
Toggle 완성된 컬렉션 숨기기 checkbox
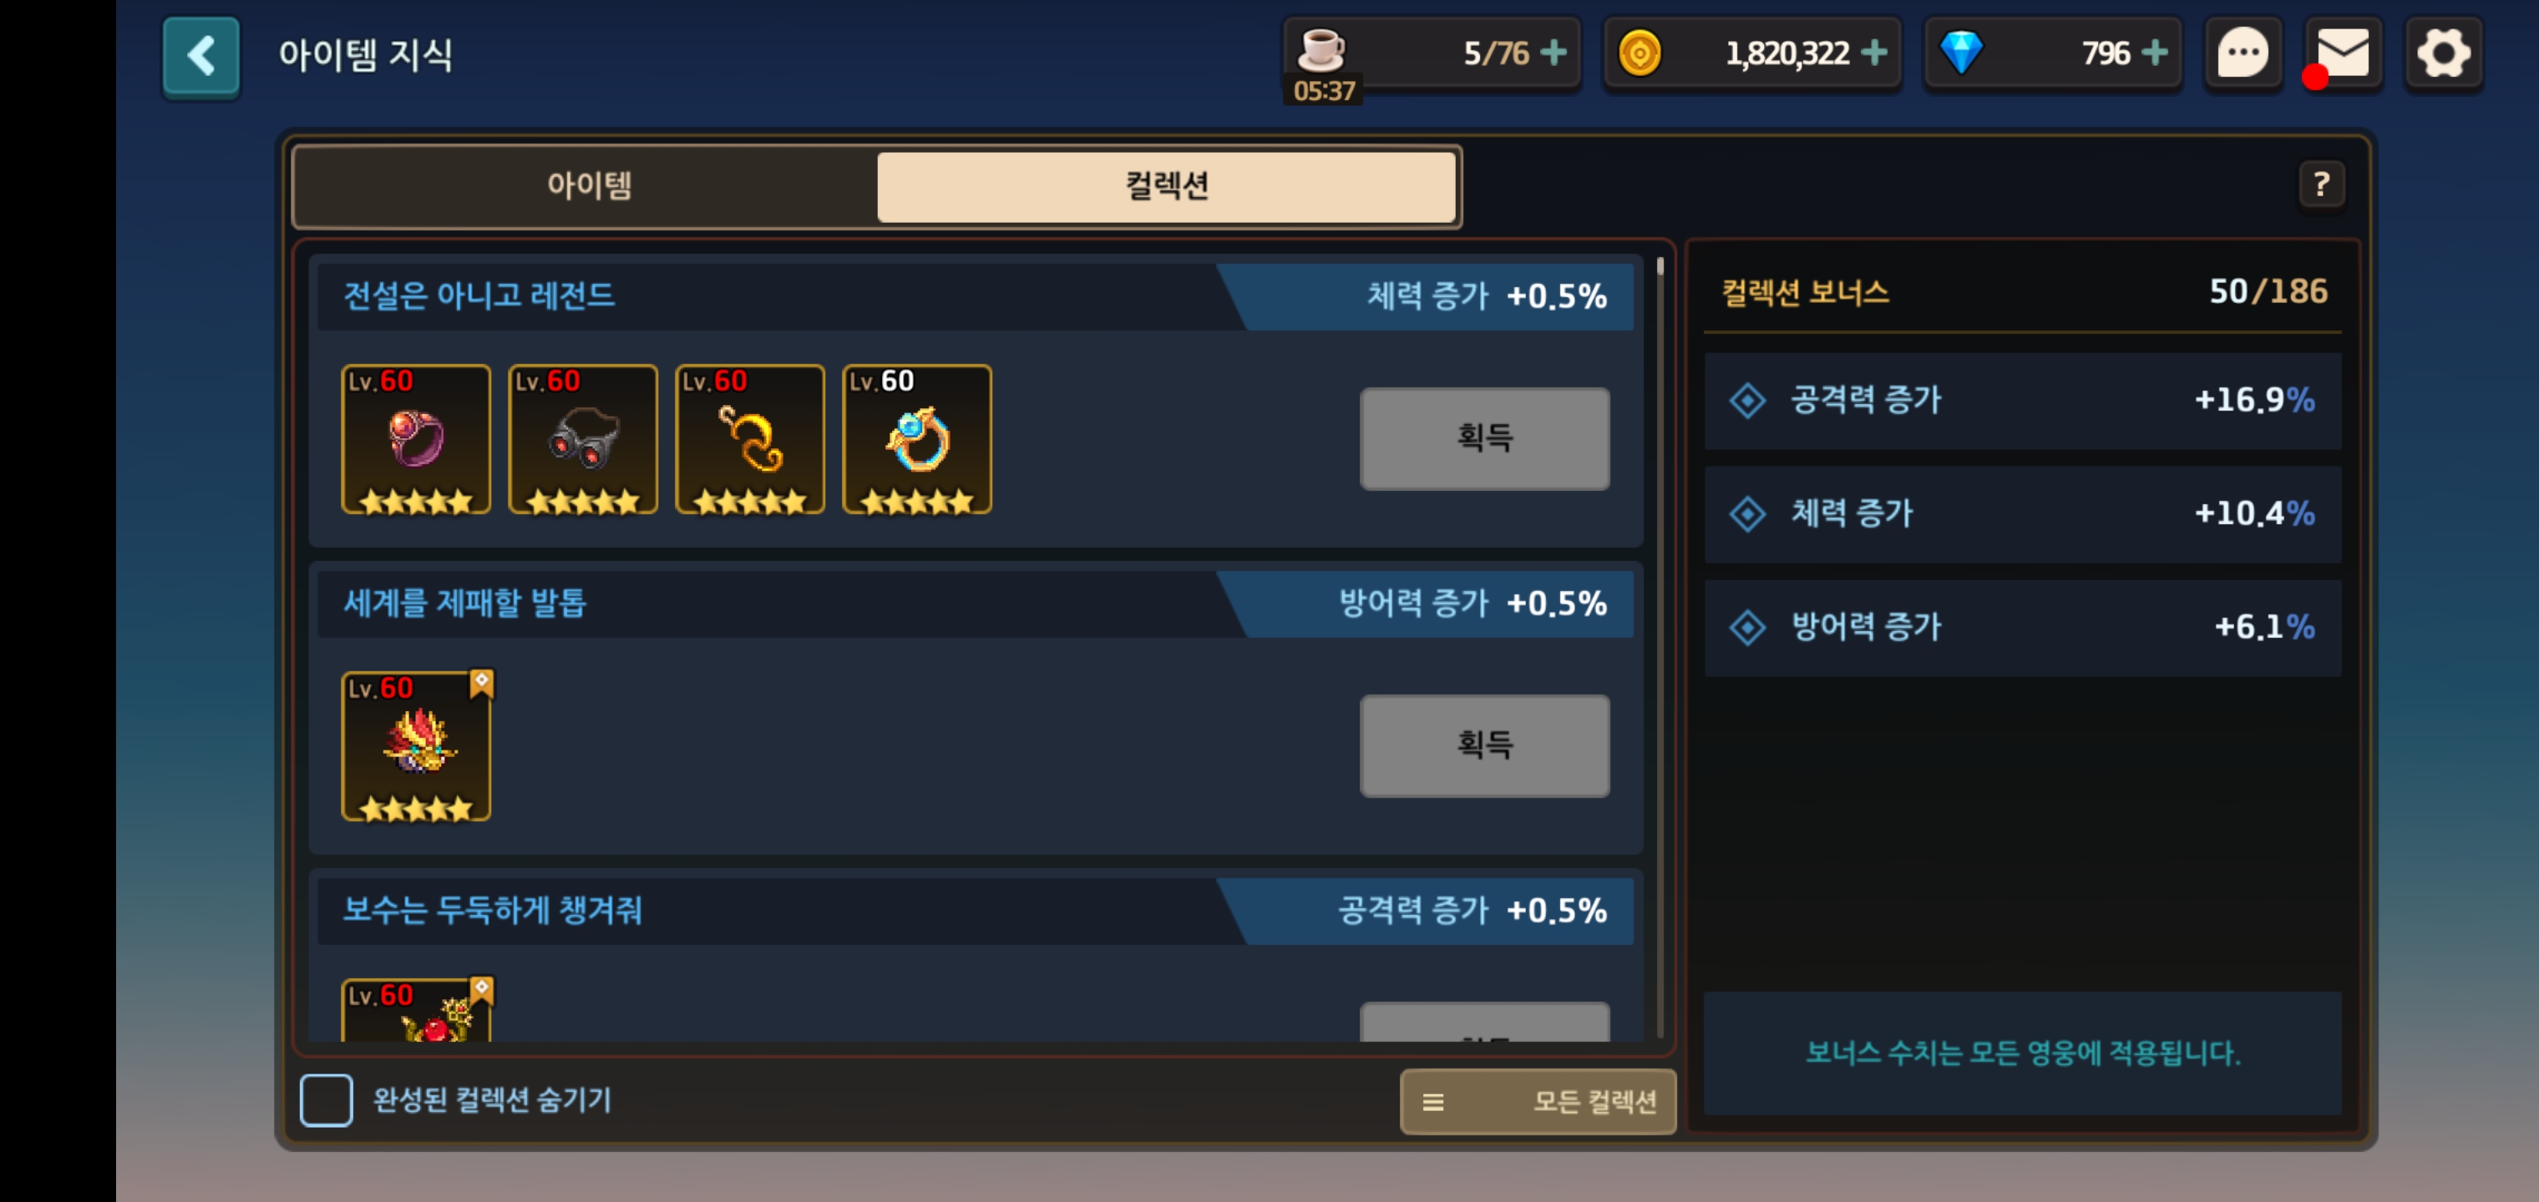tap(327, 1099)
